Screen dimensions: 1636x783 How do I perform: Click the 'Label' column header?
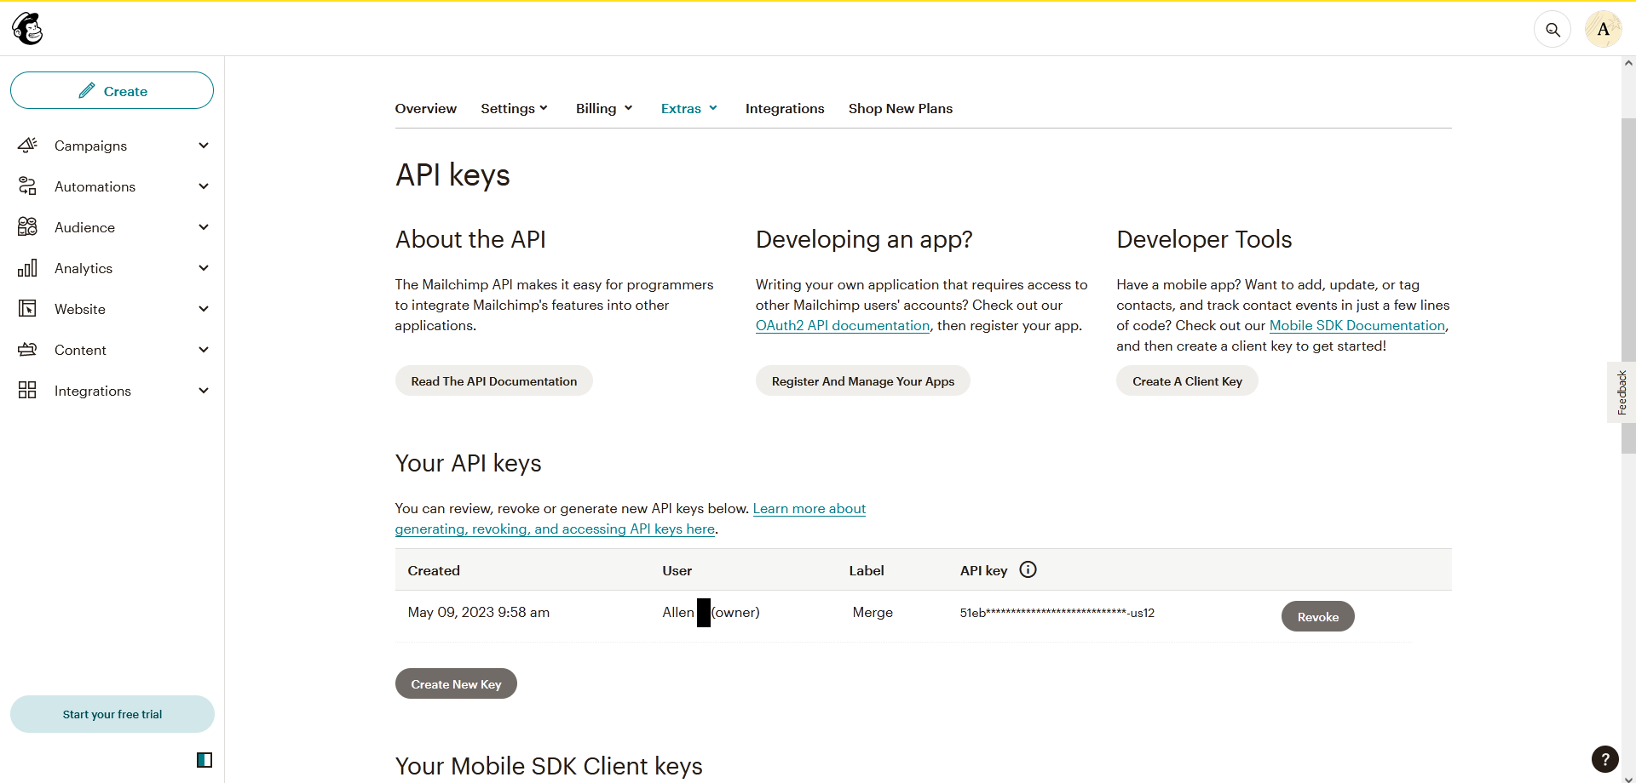(x=867, y=571)
